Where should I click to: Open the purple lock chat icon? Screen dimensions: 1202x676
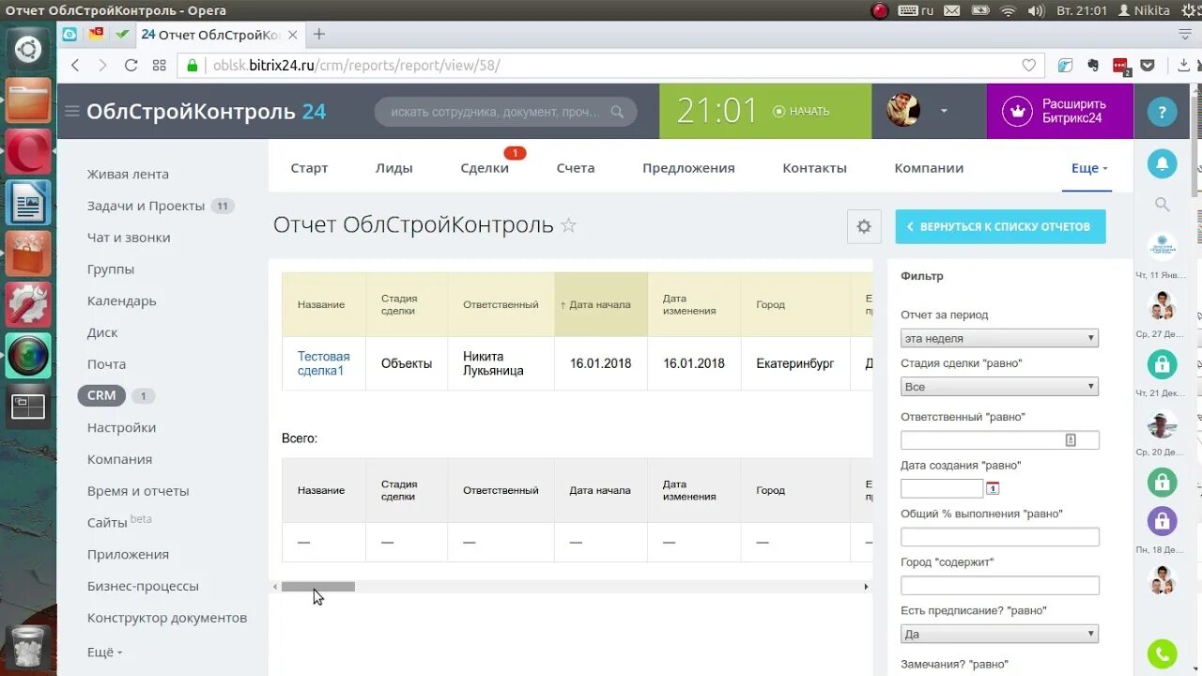coord(1163,520)
